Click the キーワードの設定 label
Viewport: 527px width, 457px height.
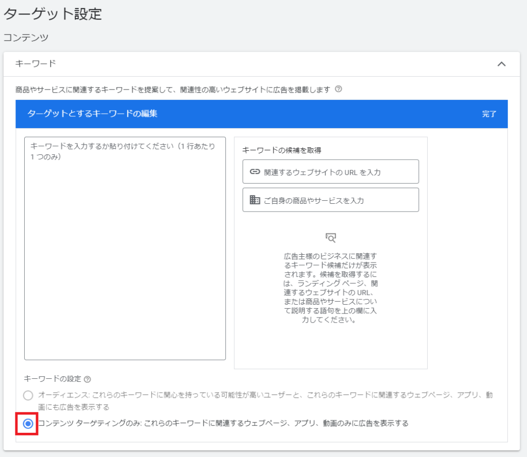tap(52, 379)
